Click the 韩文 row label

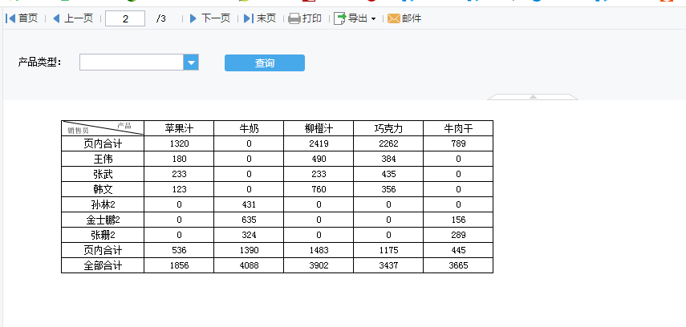coord(103,189)
